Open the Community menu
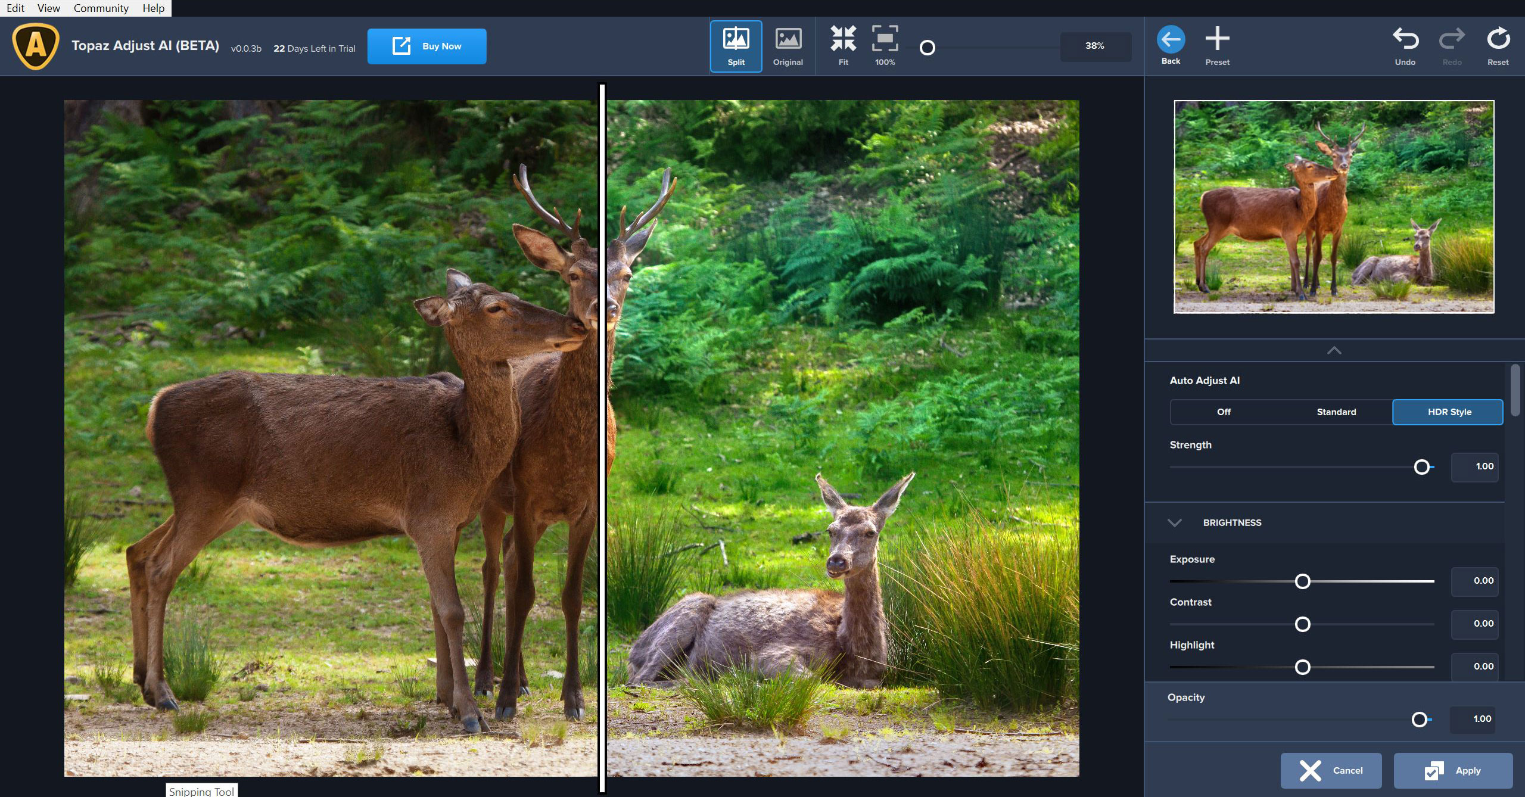Screen dimensions: 1525x797 pos(101,8)
